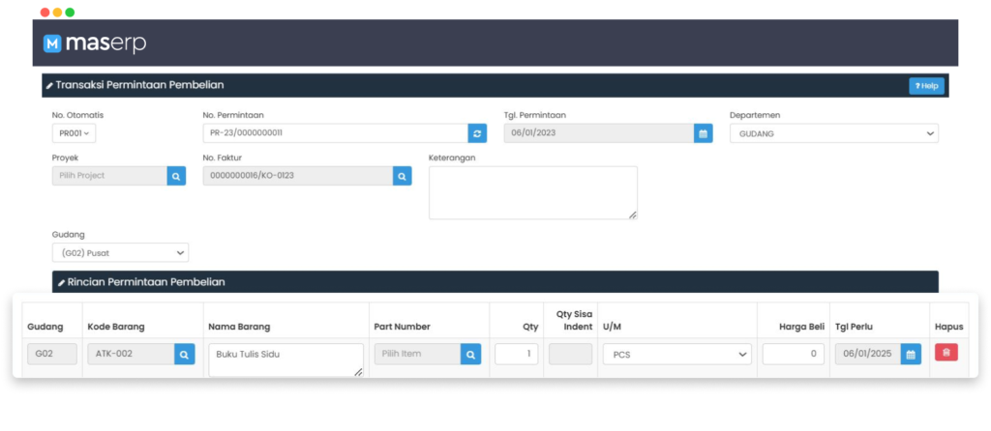Search Part Number lookup icon

[x=470, y=354]
